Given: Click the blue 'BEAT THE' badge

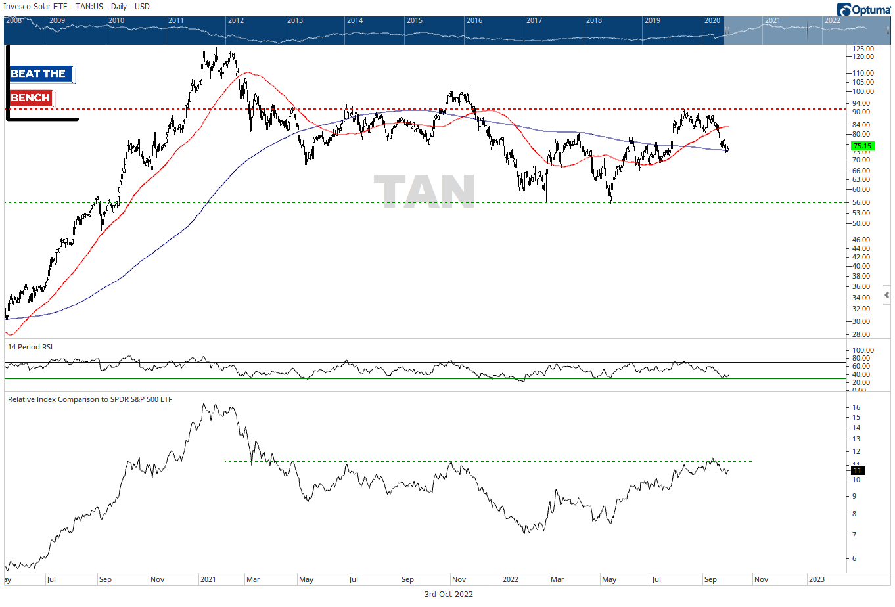Looking at the screenshot, I should click(40, 74).
